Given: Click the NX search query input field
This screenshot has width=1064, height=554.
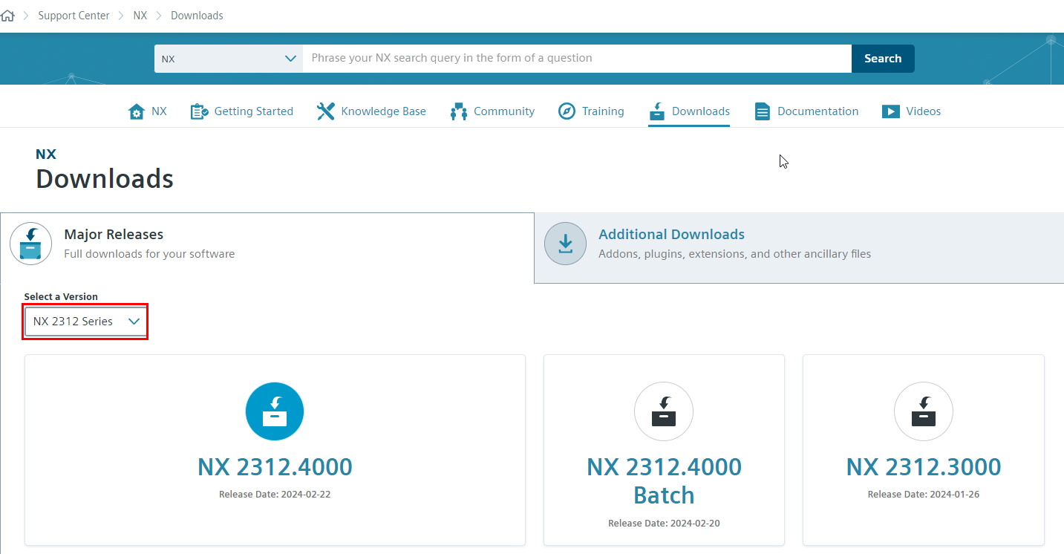Looking at the screenshot, I should tap(577, 59).
